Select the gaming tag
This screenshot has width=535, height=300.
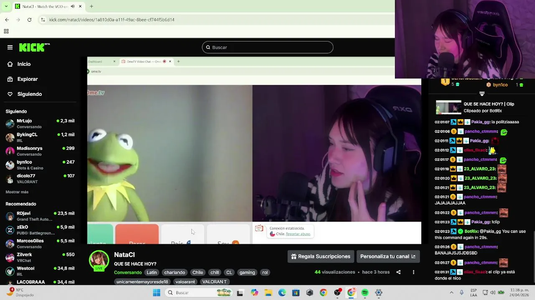tap(247, 272)
